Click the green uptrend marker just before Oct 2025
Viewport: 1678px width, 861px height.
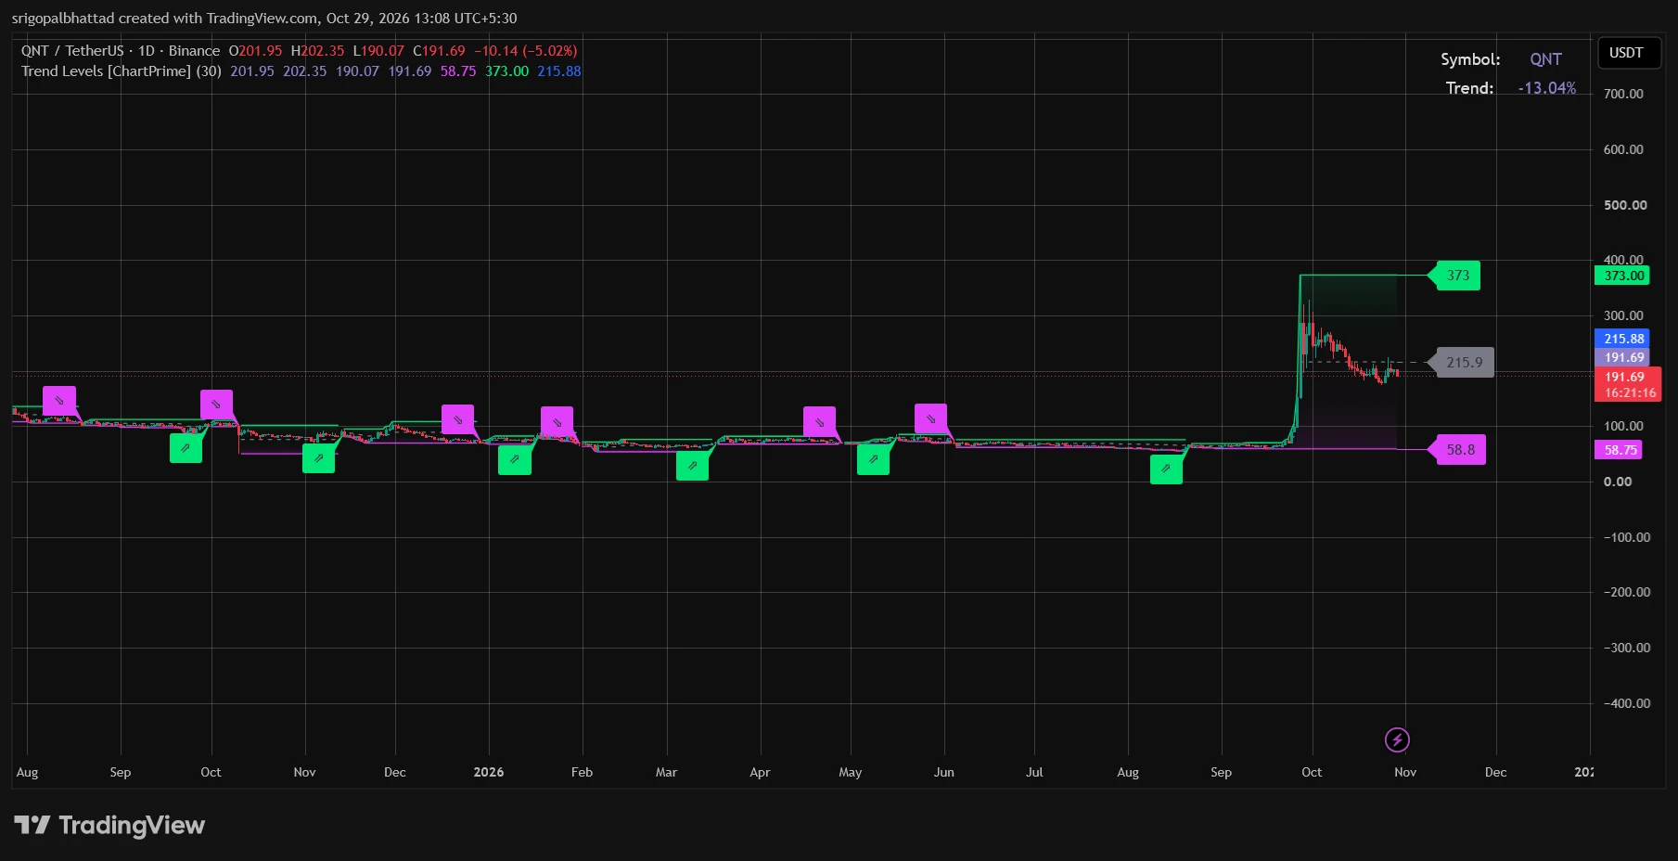pos(186,447)
